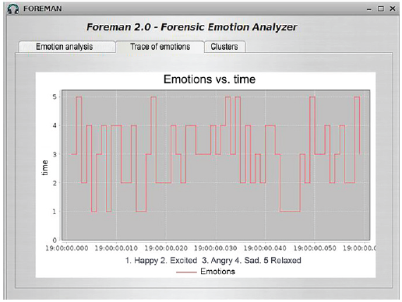The height and width of the screenshot is (302, 402).
Task: Click the 19:00:00.000 time axis label
Action: 67,248
